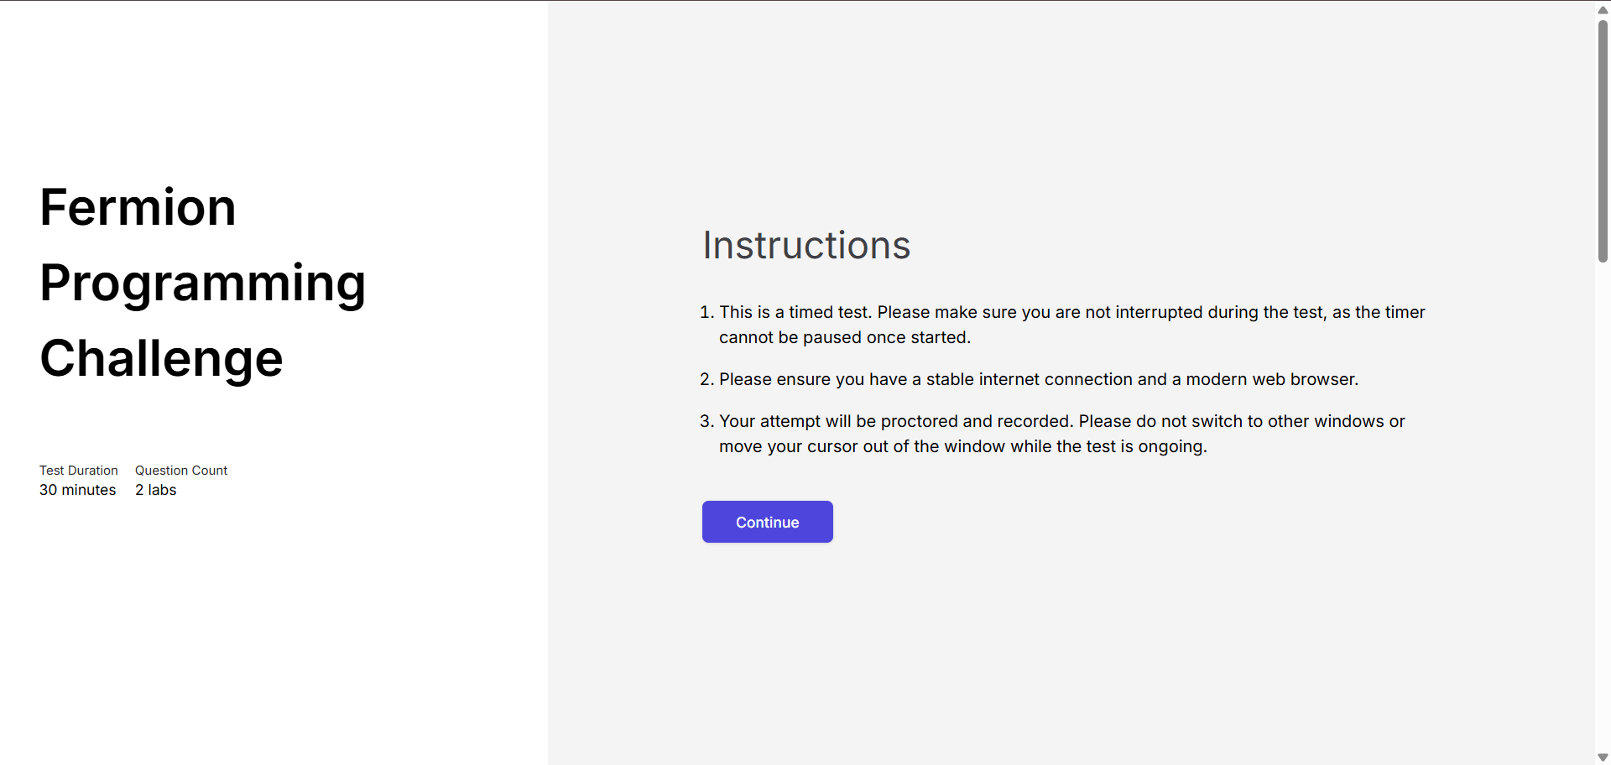
Task: Click the text 'cannot be paused once started'
Action: click(x=843, y=337)
